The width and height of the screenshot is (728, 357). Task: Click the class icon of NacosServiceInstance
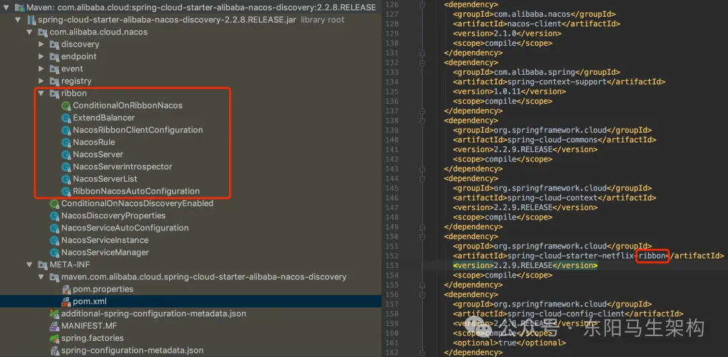54,240
